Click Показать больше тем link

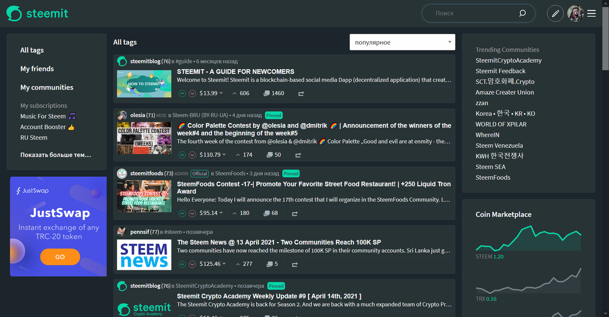point(56,155)
